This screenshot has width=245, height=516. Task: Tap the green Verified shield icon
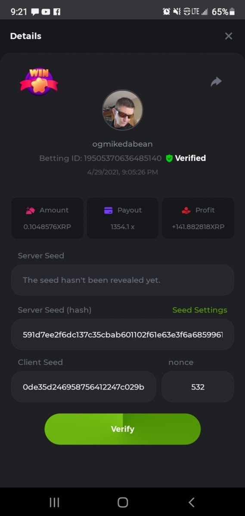pos(169,158)
